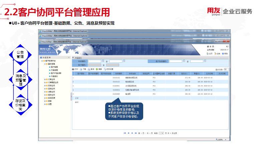Click the 公告管理 diamond shape

(x=20, y=55)
